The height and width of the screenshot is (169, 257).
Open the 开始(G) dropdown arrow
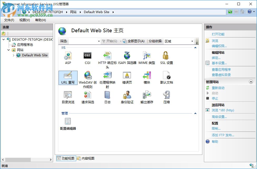[121, 41]
